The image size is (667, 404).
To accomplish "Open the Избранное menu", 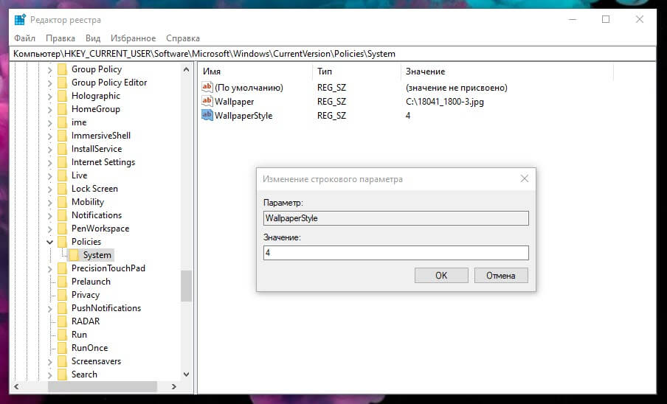I will [x=133, y=38].
